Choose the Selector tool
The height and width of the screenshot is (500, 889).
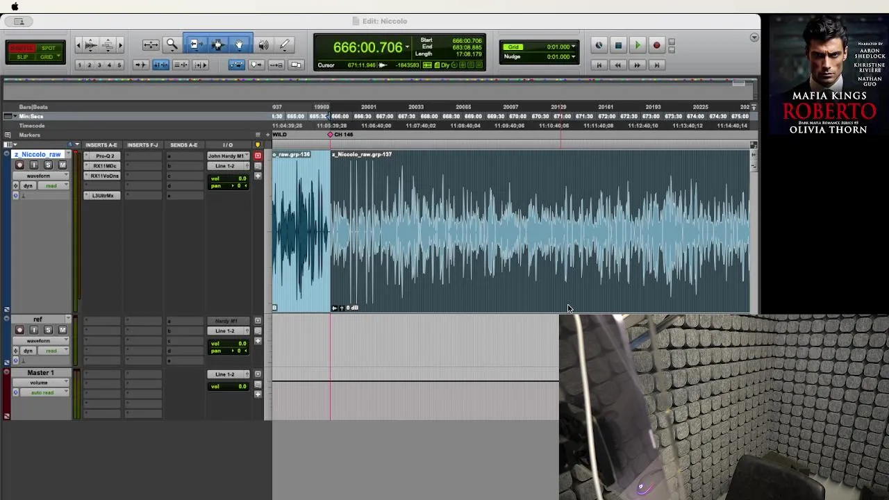[x=217, y=45]
